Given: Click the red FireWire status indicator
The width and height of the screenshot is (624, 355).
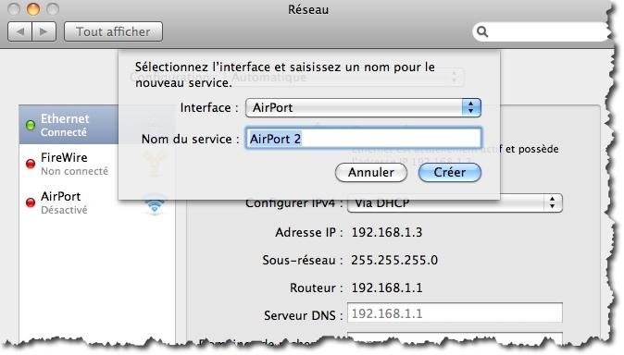Looking at the screenshot, I should tap(31, 164).
